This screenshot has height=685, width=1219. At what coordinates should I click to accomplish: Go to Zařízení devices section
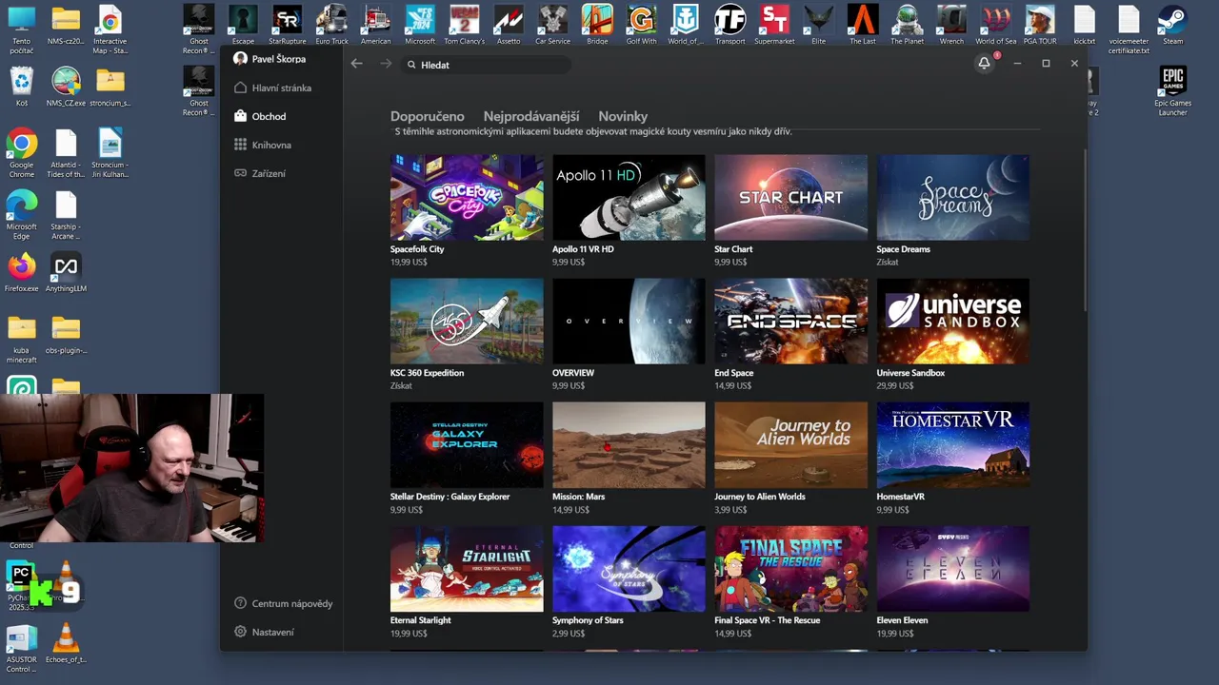click(x=260, y=173)
